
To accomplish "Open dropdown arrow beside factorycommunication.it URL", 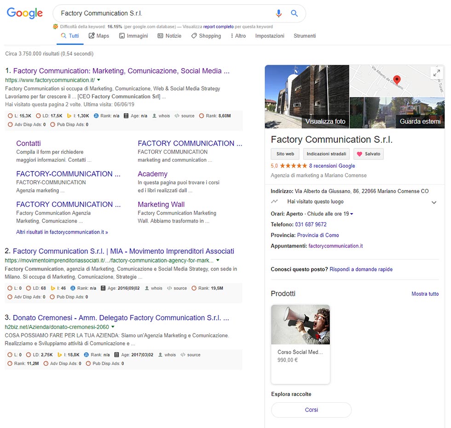I will [x=98, y=80].
